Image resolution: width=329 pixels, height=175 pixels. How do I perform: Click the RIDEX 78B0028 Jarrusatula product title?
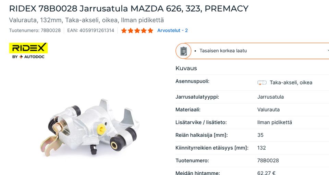129,9
